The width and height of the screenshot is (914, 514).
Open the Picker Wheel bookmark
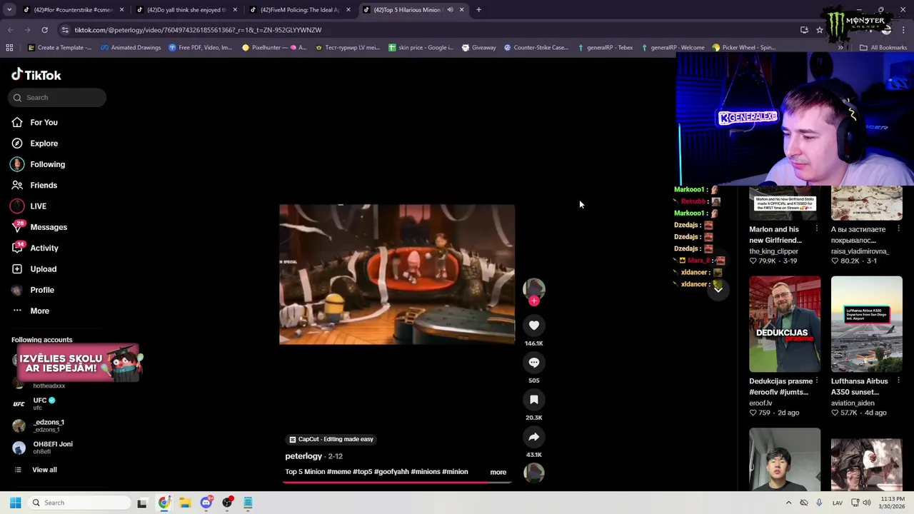(x=743, y=48)
